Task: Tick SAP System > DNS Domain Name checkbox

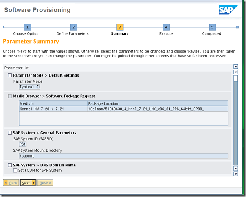Action: click(x=10, y=165)
